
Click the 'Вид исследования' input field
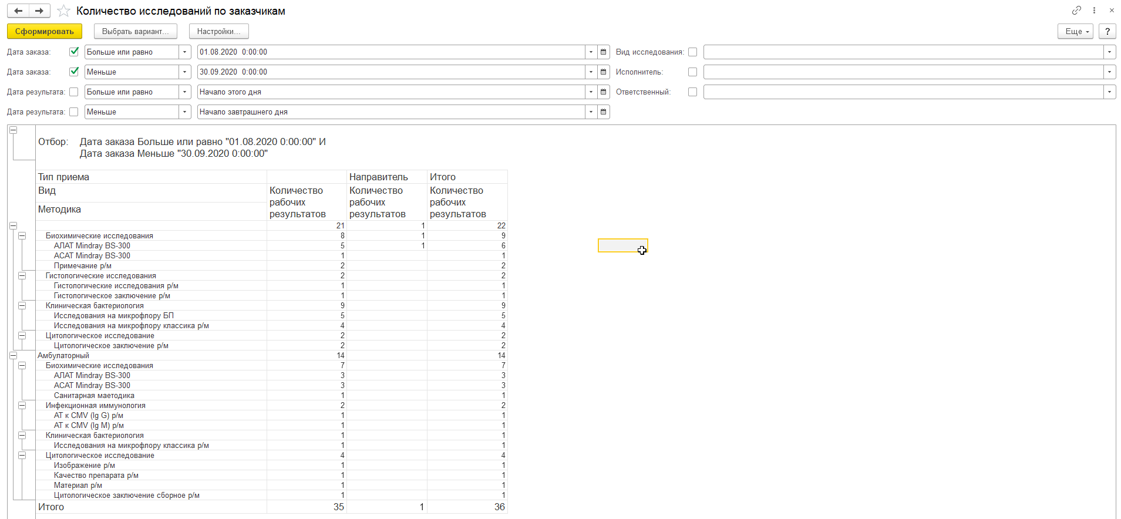[x=903, y=52]
